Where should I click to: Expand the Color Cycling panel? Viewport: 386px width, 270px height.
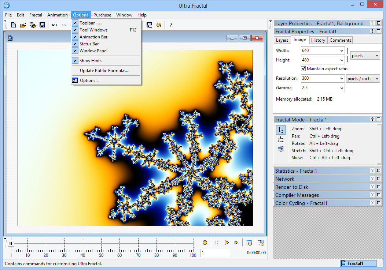[379, 202]
